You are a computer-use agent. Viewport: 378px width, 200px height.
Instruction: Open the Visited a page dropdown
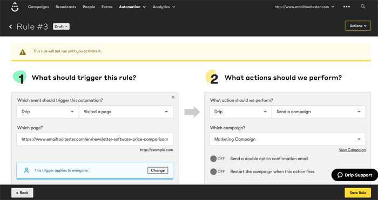pyautogui.click(x=126, y=112)
